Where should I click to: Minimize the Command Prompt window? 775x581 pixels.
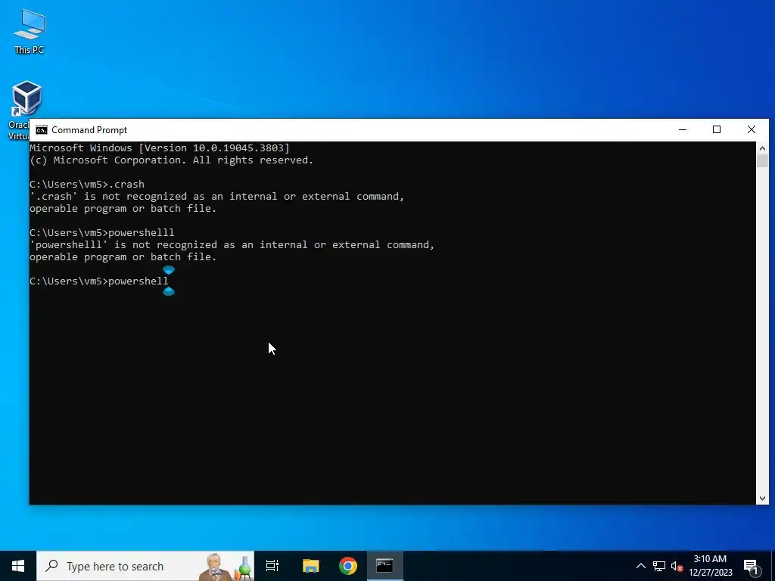click(683, 129)
